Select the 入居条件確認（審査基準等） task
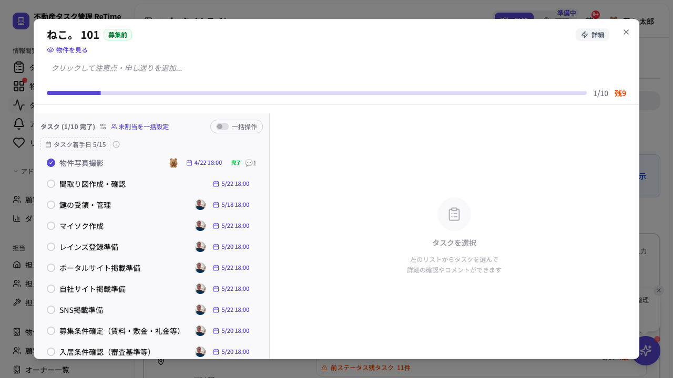673x378 pixels. [x=151, y=352]
